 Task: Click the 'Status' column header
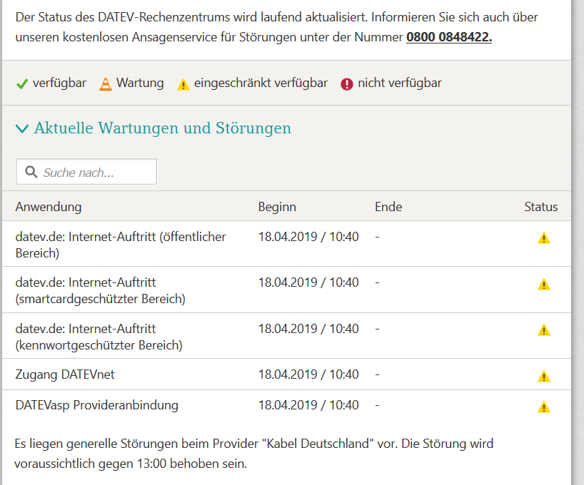pos(540,207)
